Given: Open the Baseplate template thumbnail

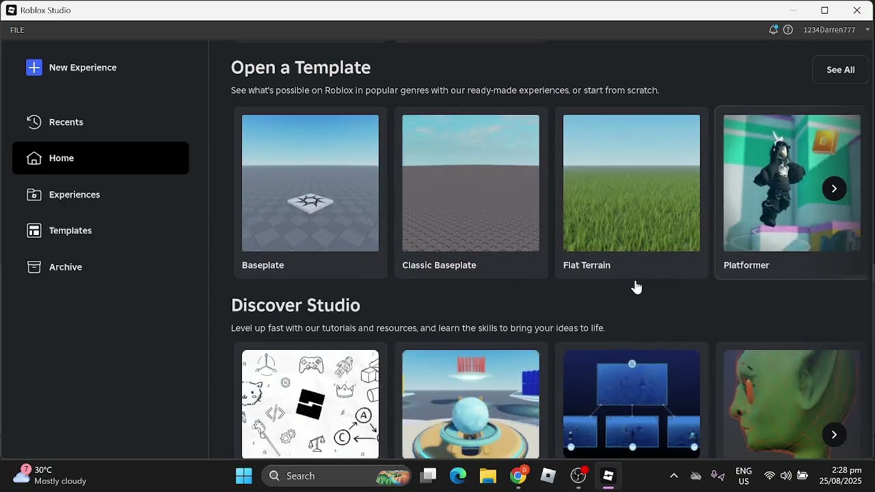Looking at the screenshot, I should (310, 183).
